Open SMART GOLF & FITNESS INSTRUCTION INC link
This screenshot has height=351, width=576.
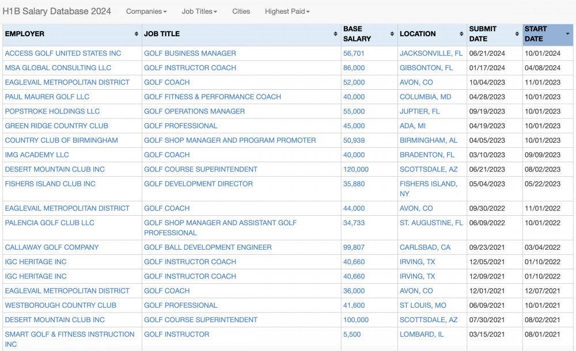pos(70,339)
